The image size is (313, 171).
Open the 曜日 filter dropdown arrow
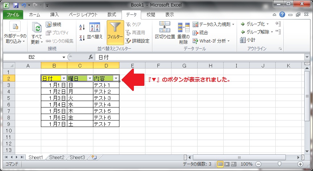(x=90, y=78)
